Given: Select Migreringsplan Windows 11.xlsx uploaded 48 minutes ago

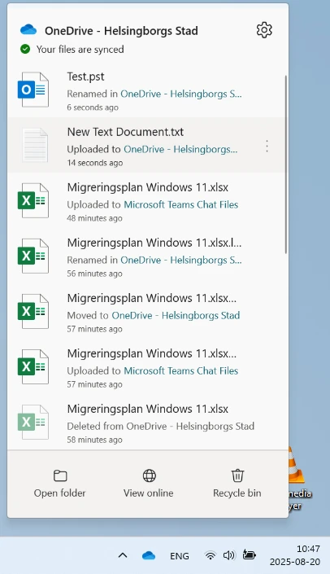Looking at the screenshot, I should pyautogui.click(x=148, y=187).
